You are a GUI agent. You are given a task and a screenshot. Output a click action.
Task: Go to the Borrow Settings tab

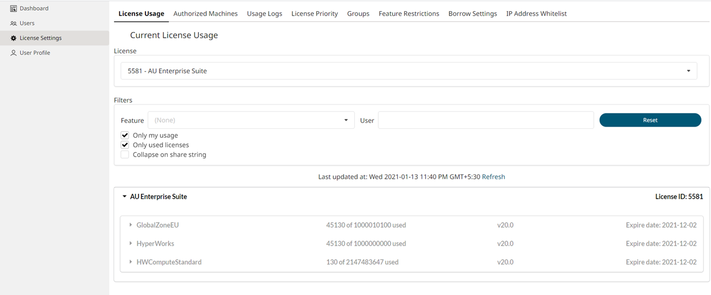pos(472,14)
